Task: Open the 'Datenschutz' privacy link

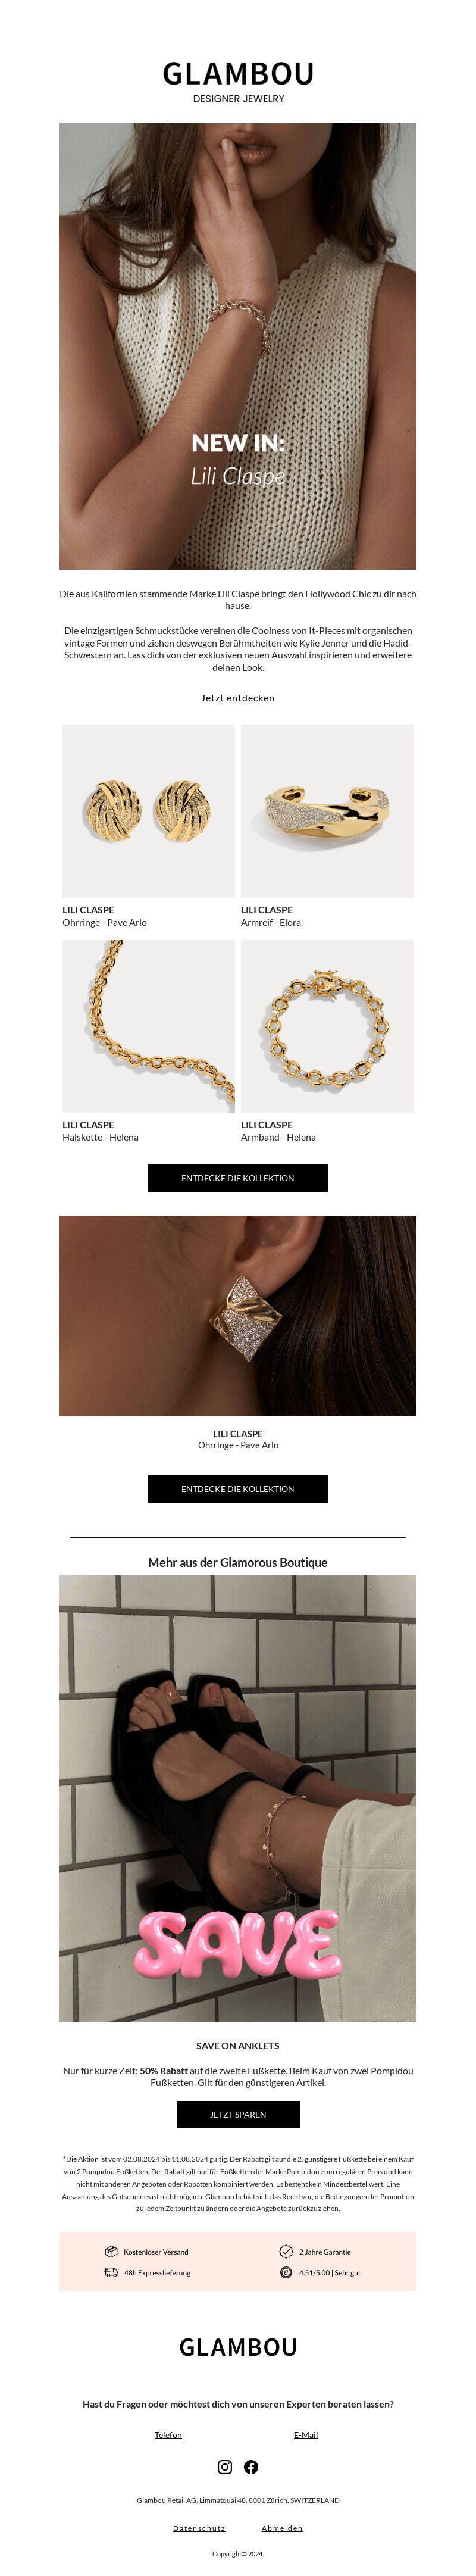Action: pos(199,2528)
